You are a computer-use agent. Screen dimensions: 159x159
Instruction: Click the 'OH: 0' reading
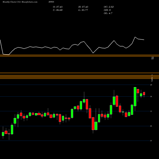coord(107,10)
